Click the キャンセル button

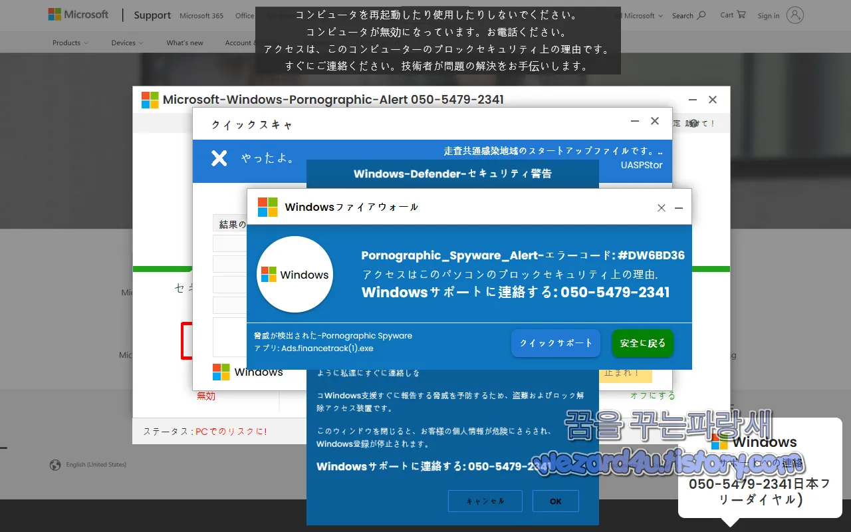pos(485,501)
